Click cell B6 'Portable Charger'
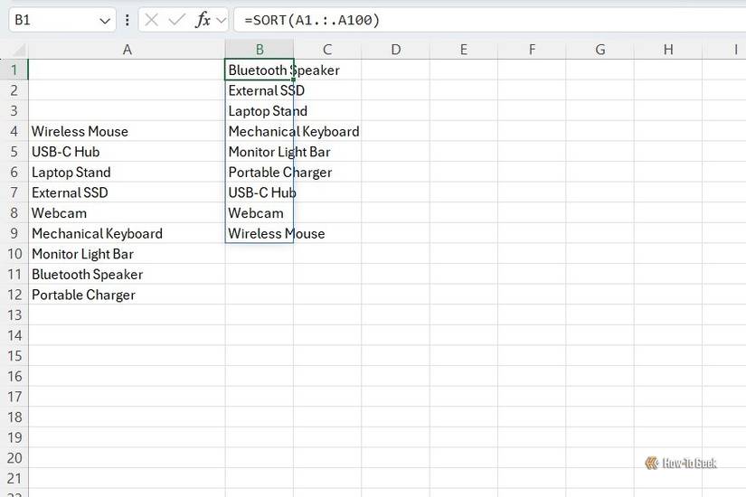This screenshot has width=746, height=497. click(260, 173)
